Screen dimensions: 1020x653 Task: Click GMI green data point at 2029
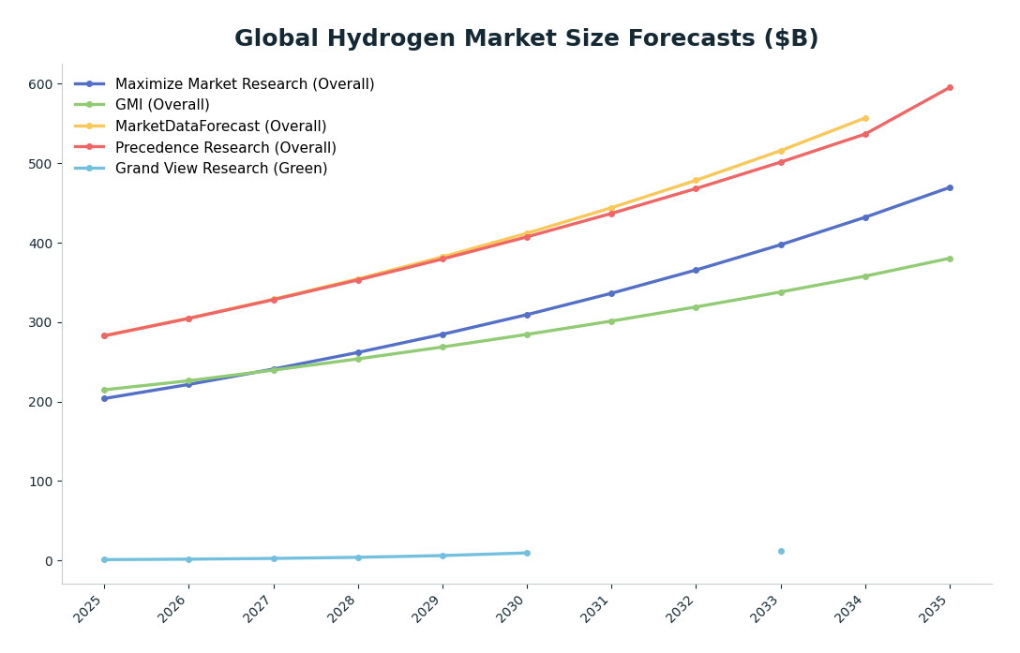coord(442,347)
